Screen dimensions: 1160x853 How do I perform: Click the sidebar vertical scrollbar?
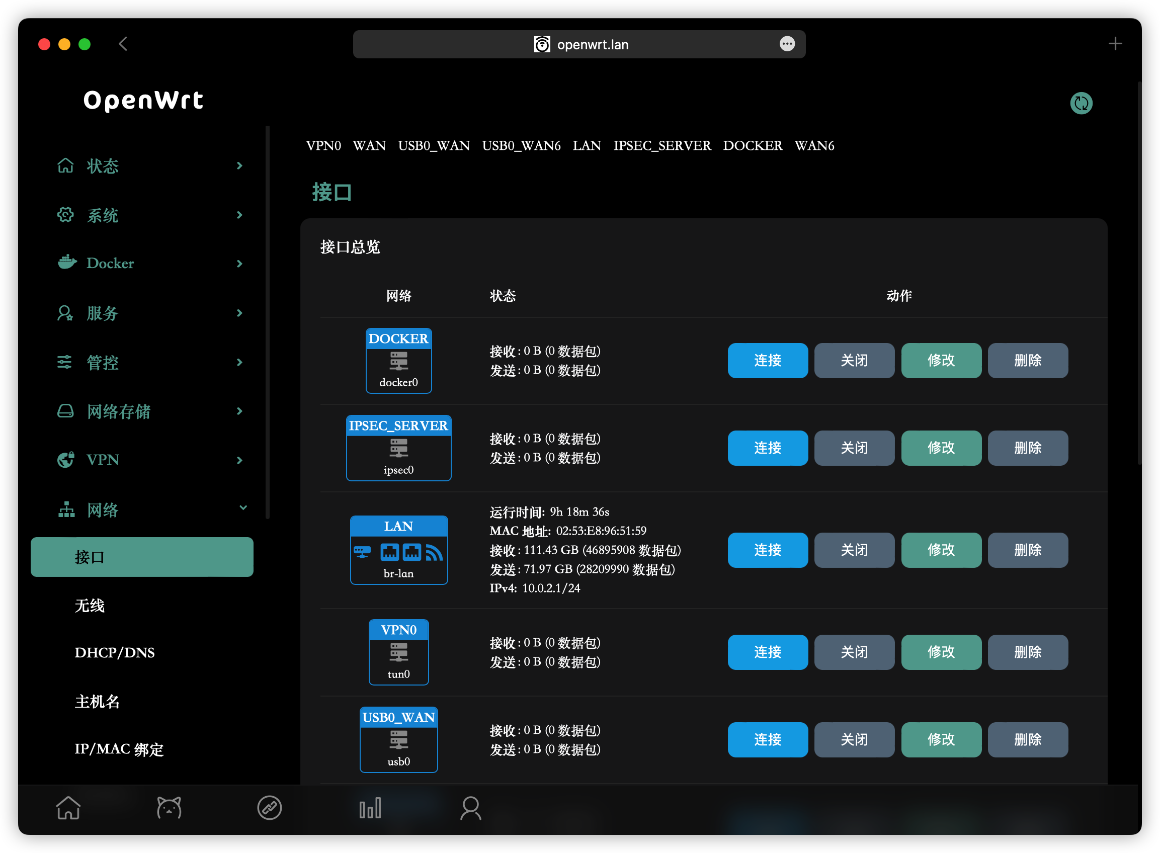point(268,322)
